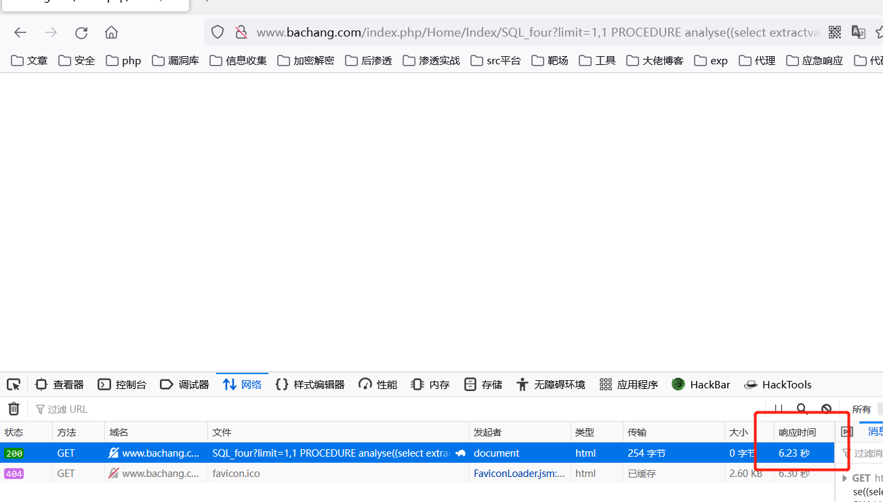Click the green 200 status badge
The width and height of the screenshot is (883, 502).
pos(14,453)
